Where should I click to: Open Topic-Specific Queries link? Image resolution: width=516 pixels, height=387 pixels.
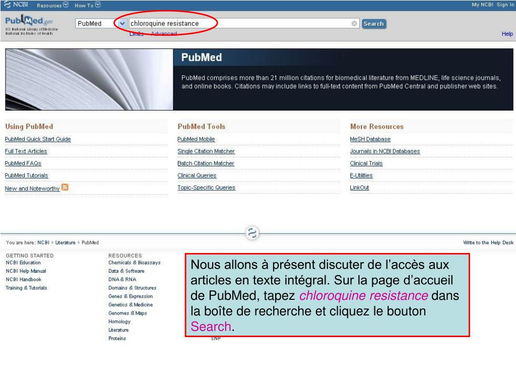coord(206,187)
